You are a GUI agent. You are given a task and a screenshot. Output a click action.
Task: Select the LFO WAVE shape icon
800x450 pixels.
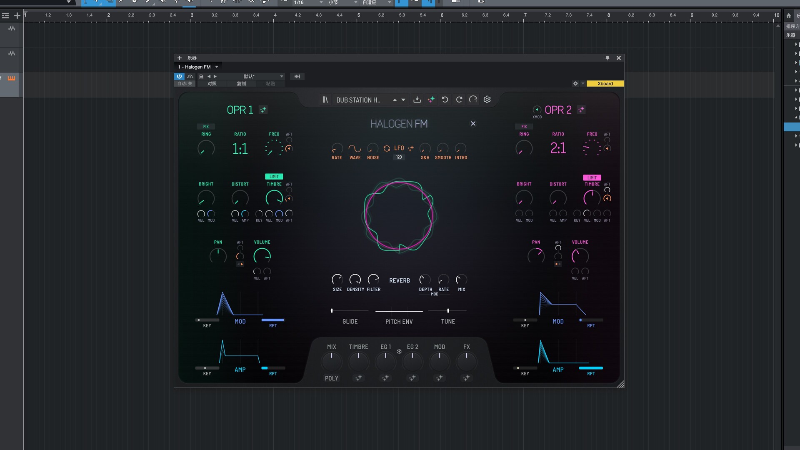point(355,148)
